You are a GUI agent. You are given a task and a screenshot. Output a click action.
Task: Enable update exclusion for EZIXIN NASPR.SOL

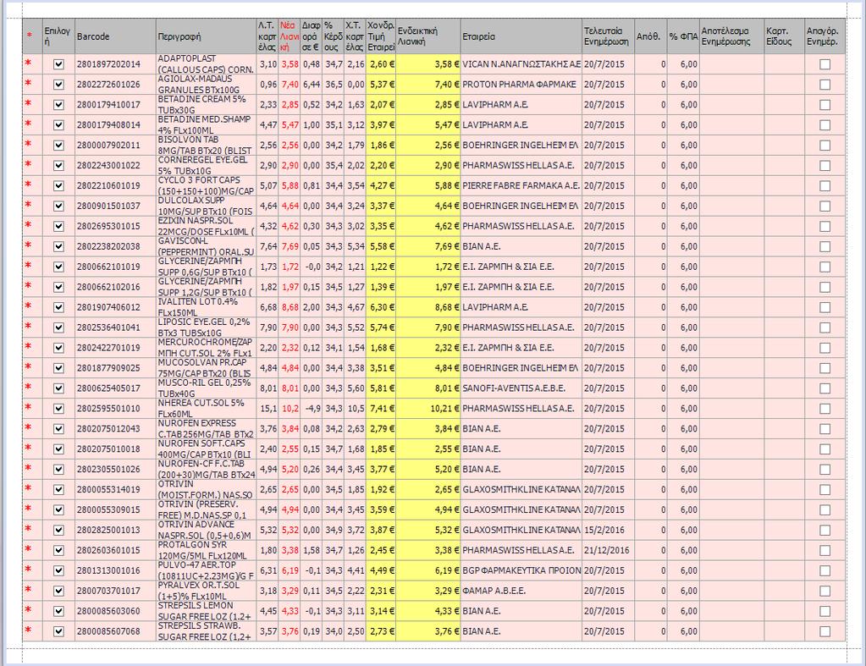[825, 227]
